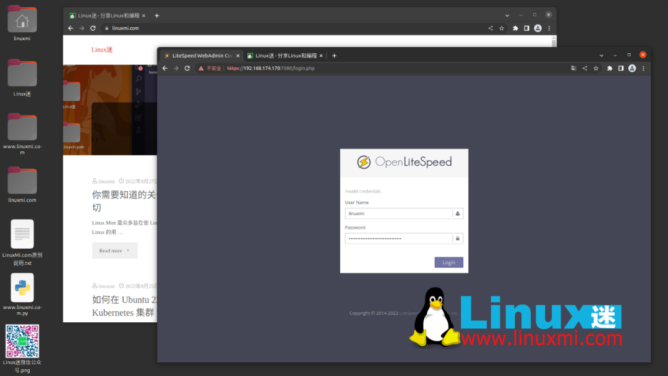
Task: Open three-dot menu in back browser window
Action: coord(549,28)
